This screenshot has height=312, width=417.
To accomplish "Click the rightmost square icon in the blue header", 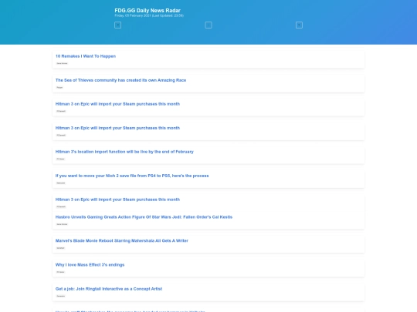I will [299, 25].
